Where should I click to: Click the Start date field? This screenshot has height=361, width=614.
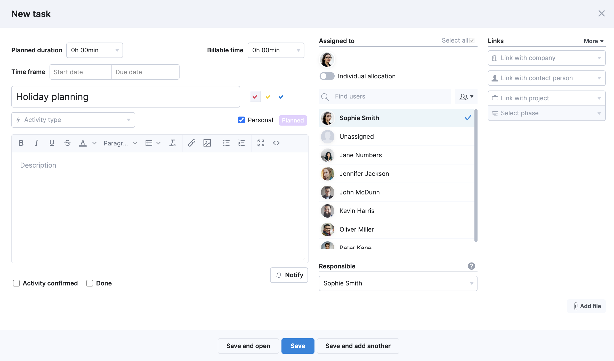[x=81, y=72]
